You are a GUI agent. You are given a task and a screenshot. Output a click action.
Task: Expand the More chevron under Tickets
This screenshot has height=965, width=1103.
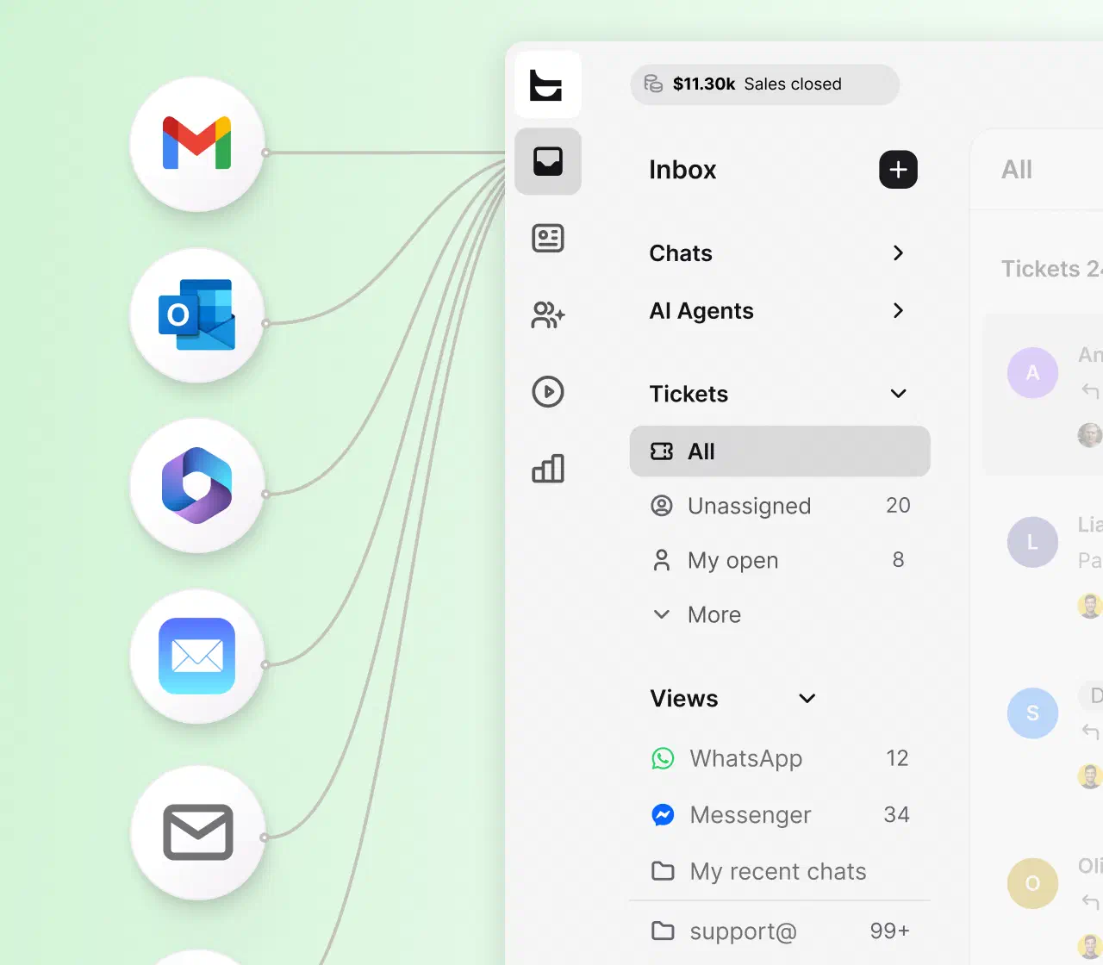click(x=662, y=614)
